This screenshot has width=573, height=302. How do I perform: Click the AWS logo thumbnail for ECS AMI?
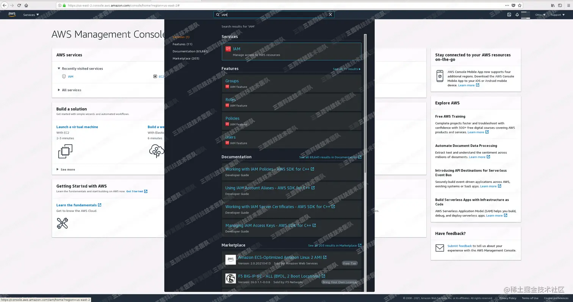point(230,260)
